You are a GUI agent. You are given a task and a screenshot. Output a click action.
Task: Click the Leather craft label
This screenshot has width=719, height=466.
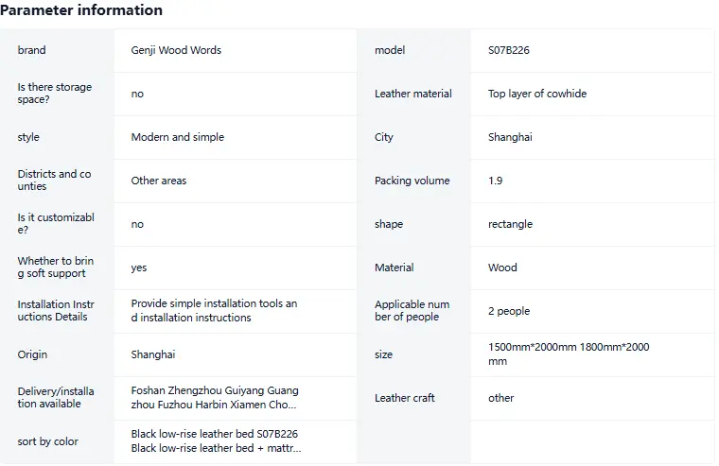(405, 398)
